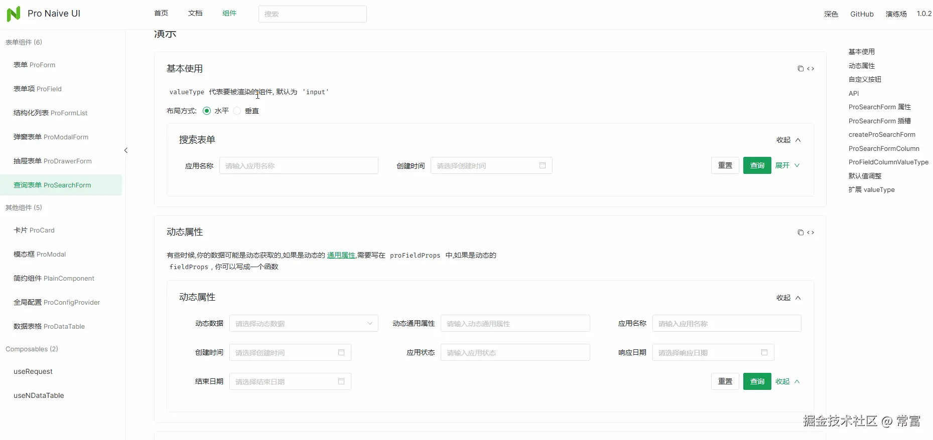Copy code in the 动态属性 demo card

coord(801,233)
